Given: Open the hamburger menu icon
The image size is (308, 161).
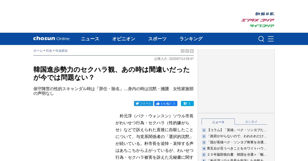Looking at the screenshot, I should point(271,39).
